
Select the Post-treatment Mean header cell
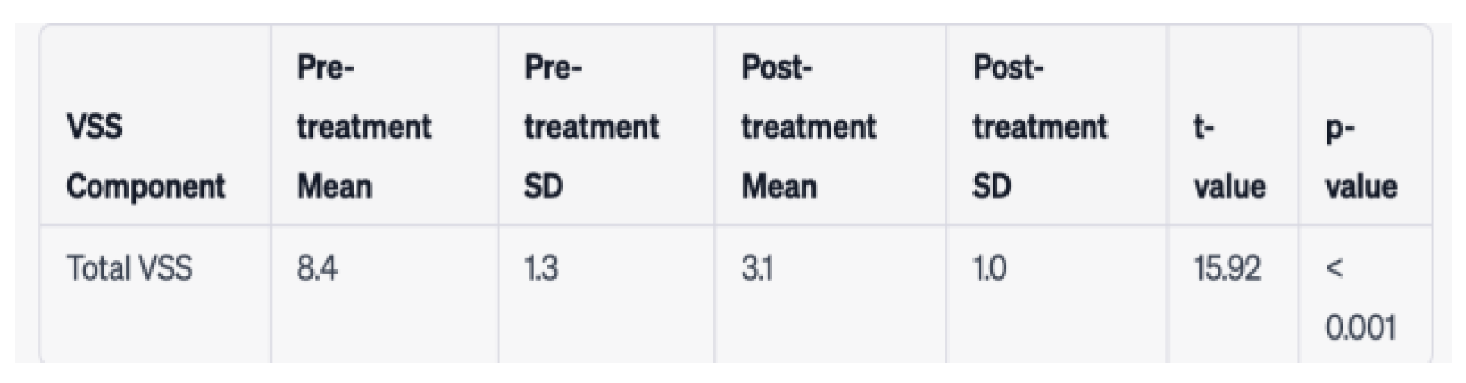[808, 127]
